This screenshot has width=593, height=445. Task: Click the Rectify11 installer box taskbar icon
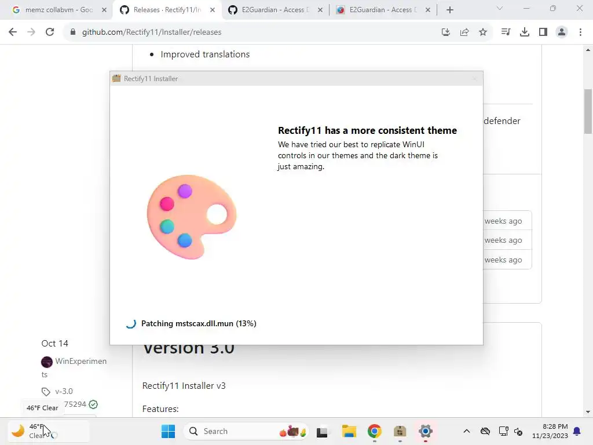pos(400,431)
